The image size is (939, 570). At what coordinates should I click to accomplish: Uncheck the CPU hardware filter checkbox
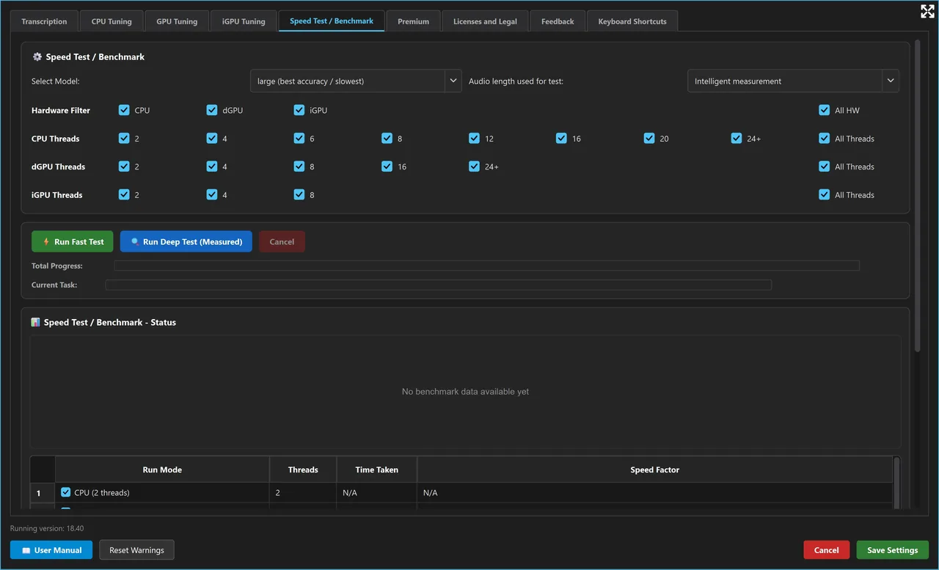(124, 110)
